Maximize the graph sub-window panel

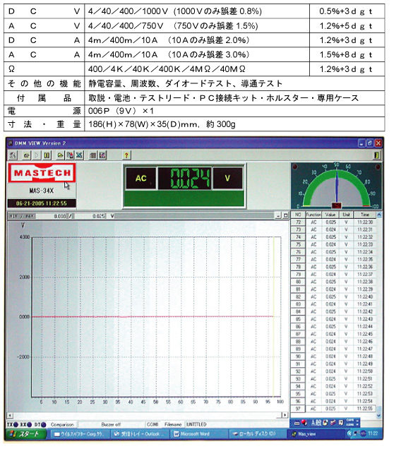285,216
